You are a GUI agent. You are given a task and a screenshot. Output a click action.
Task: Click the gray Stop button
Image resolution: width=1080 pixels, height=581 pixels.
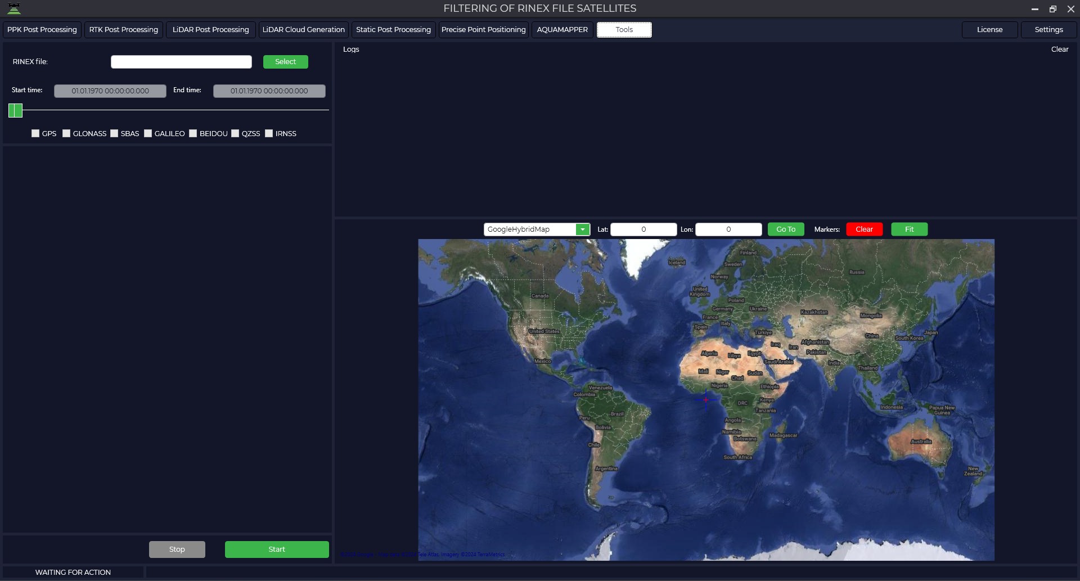tap(177, 550)
